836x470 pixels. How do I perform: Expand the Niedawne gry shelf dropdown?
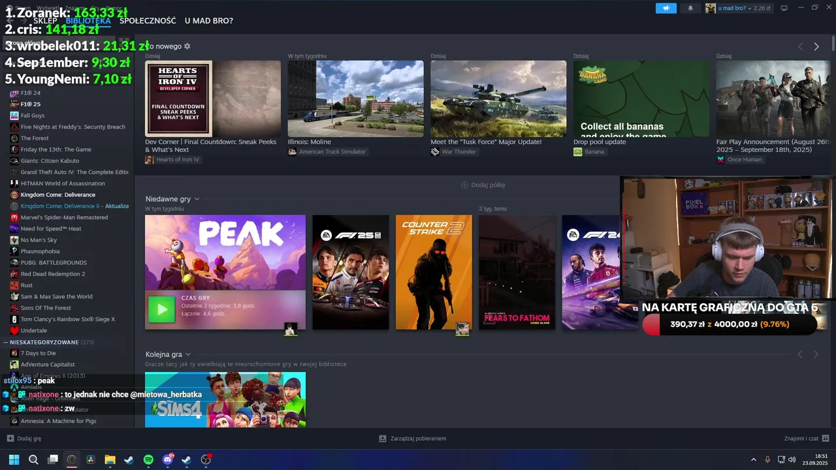197,199
